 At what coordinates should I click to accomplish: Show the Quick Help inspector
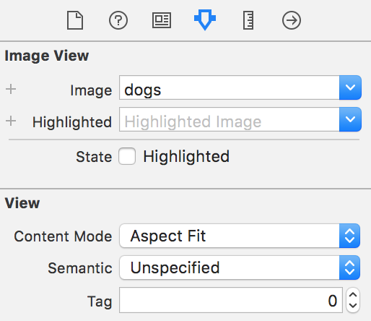coord(118,21)
